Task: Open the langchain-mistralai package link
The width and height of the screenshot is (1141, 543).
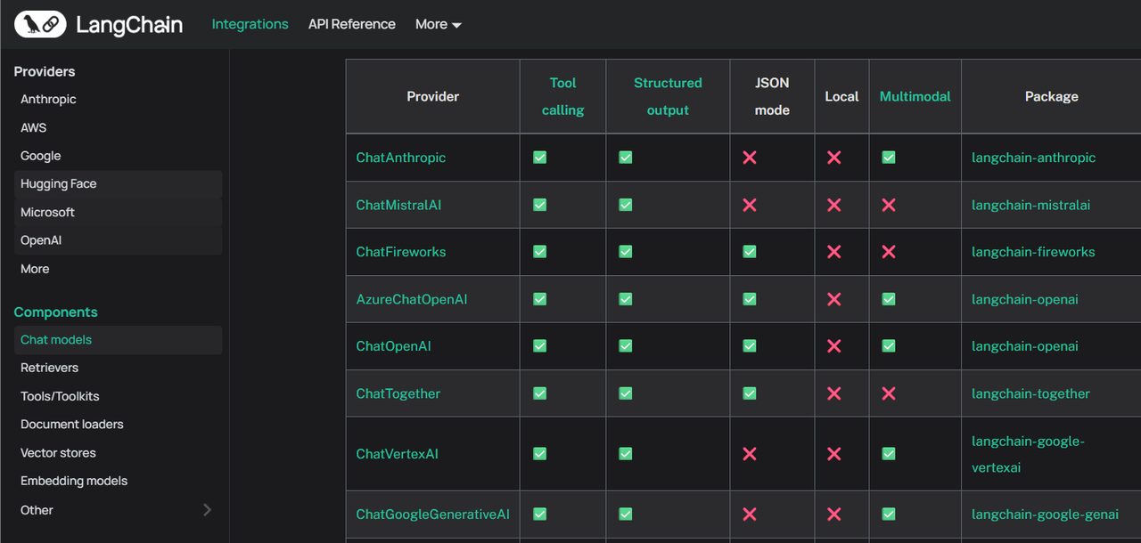Action: pyautogui.click(x=1031, y=205)
